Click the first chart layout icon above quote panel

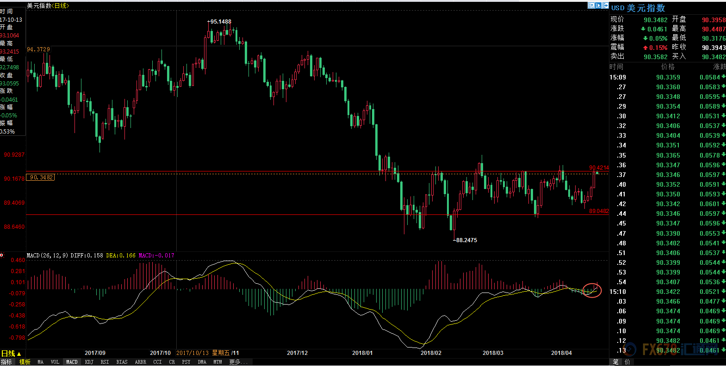(x=591, y=6)
